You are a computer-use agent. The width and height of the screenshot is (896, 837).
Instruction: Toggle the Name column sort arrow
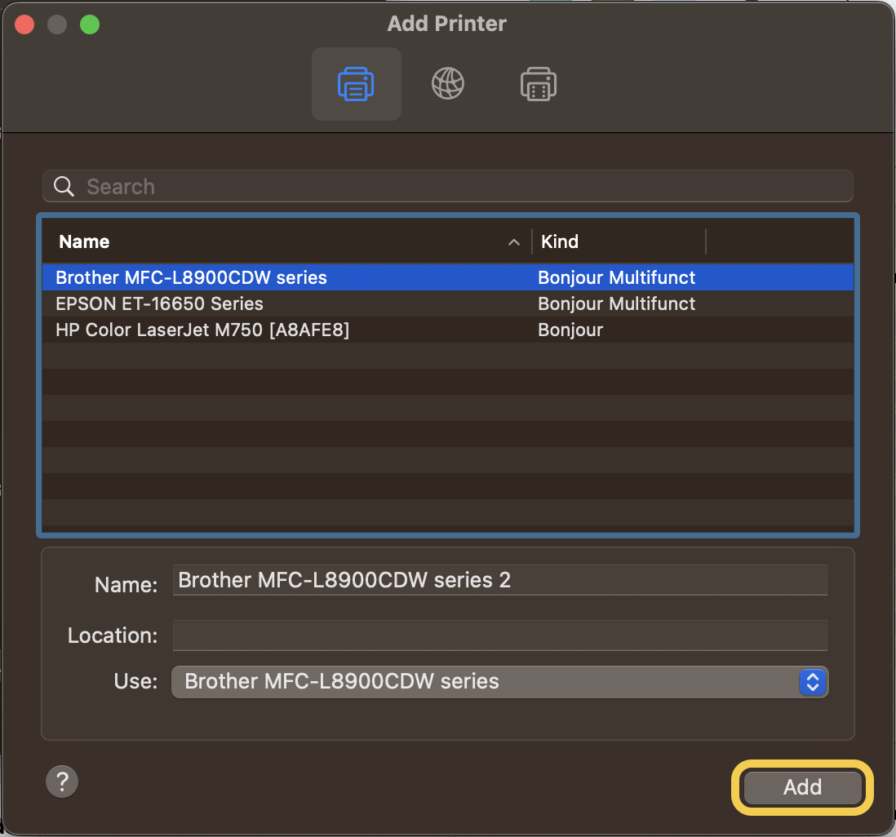tap(514, 242)
